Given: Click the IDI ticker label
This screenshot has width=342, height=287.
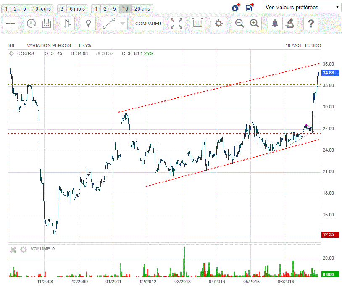Looking at the screenshot, I should pyautogui.click(x=11, y=45).
